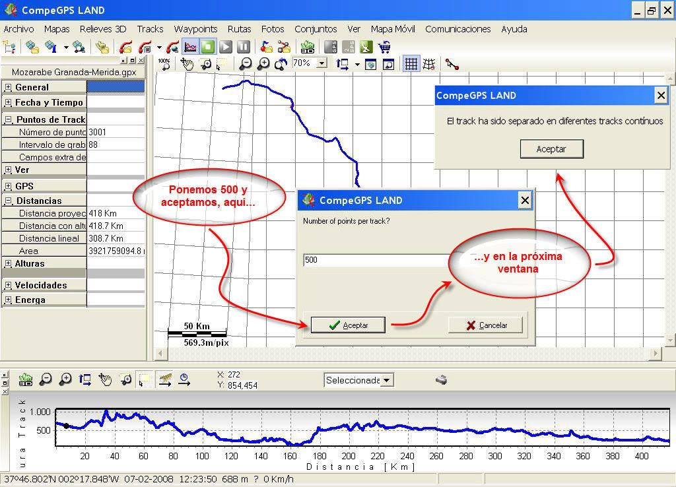Select the Mozarabe Granada-Merida.gpx title
The width and height of the screenshot is (676, 487).
coord(74,72)
